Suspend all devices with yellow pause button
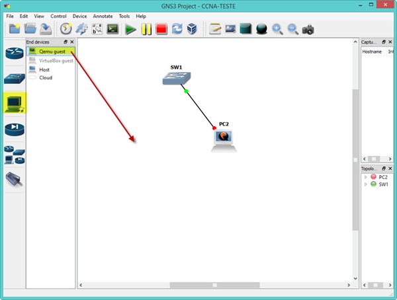 coord(146,29)
